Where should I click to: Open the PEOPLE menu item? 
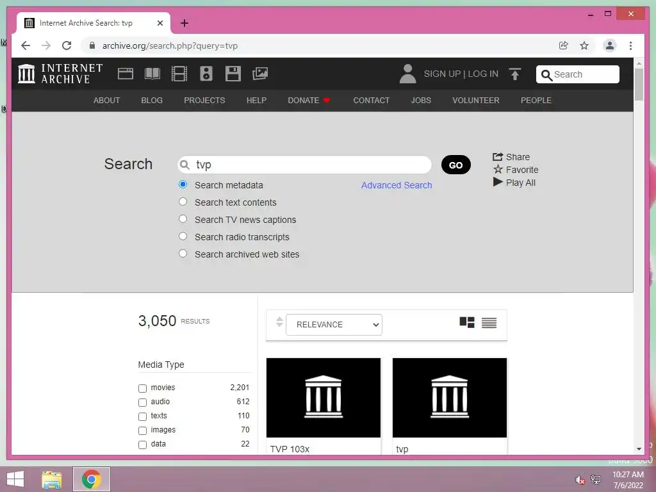click(536, 101)
